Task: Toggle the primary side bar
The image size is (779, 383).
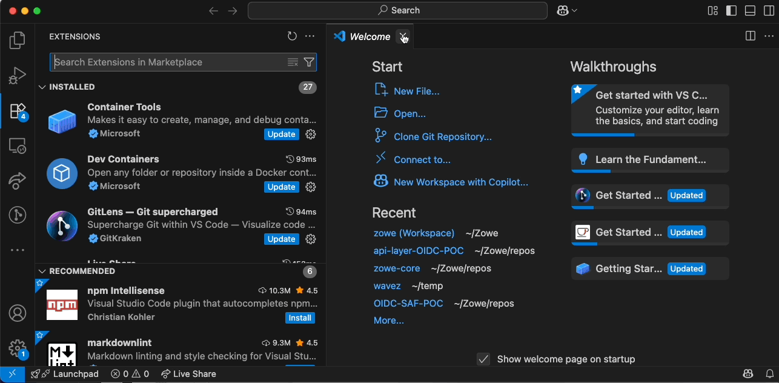Action: [732, 10]
